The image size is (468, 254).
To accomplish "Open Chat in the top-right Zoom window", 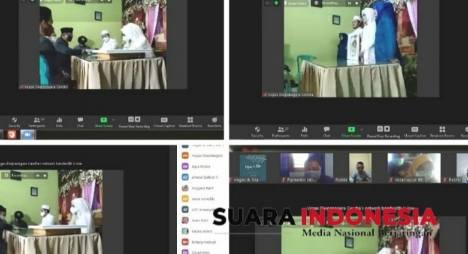I will tap(326, 132).
